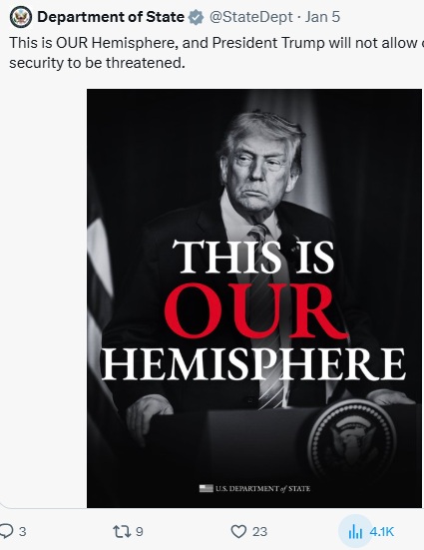The height and width of the screenshot is (550, 424).
Task: Click the reply count of 3
Action: point(22,532)
